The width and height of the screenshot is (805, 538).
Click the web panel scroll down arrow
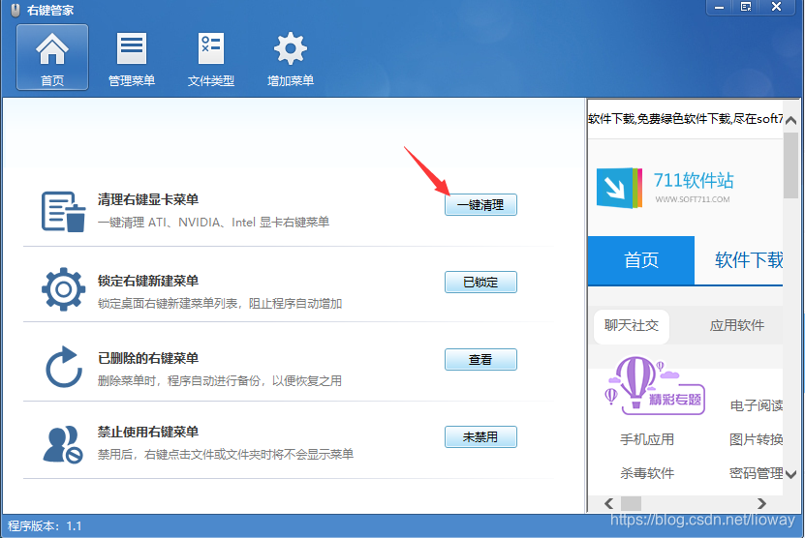pyautogui.click(x=791, y=474)
